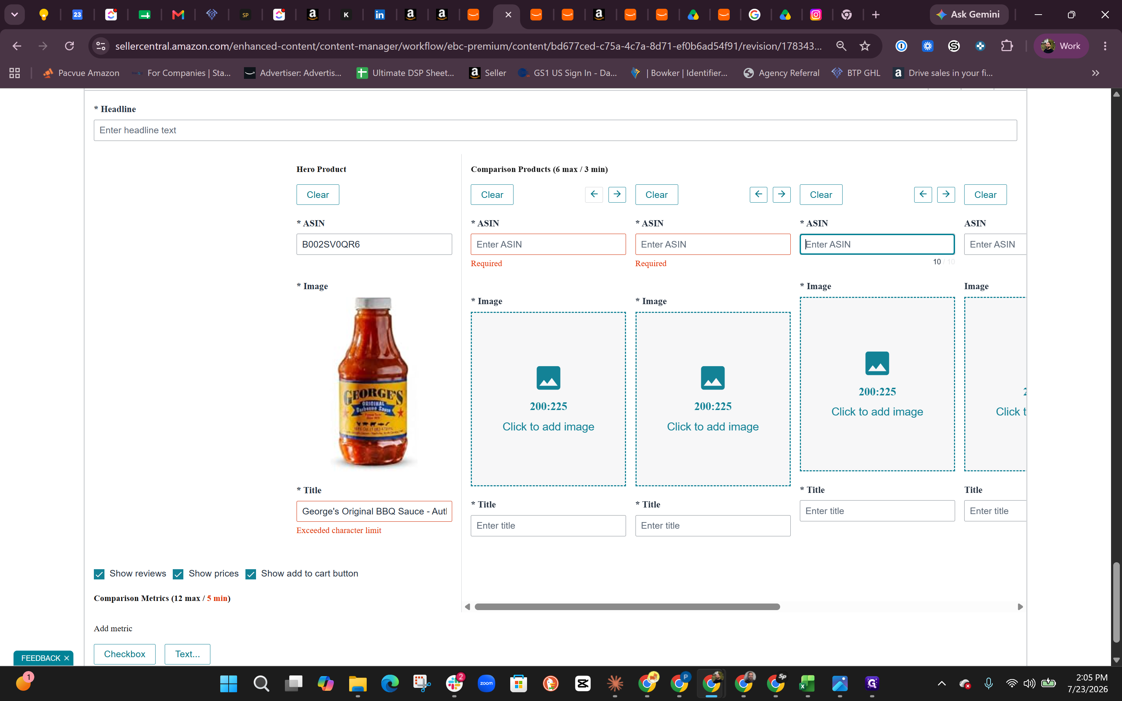The height and width of the screenshot is (701, 1122).
Task: Open the Text... metric dropdown
Action: point(187,654)
